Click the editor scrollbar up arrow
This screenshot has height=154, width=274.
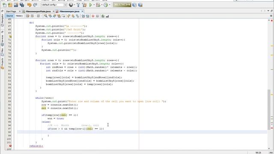[269, 21]
